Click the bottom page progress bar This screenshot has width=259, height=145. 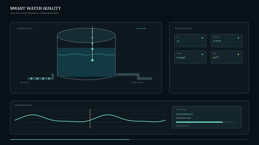pos(129,139)
